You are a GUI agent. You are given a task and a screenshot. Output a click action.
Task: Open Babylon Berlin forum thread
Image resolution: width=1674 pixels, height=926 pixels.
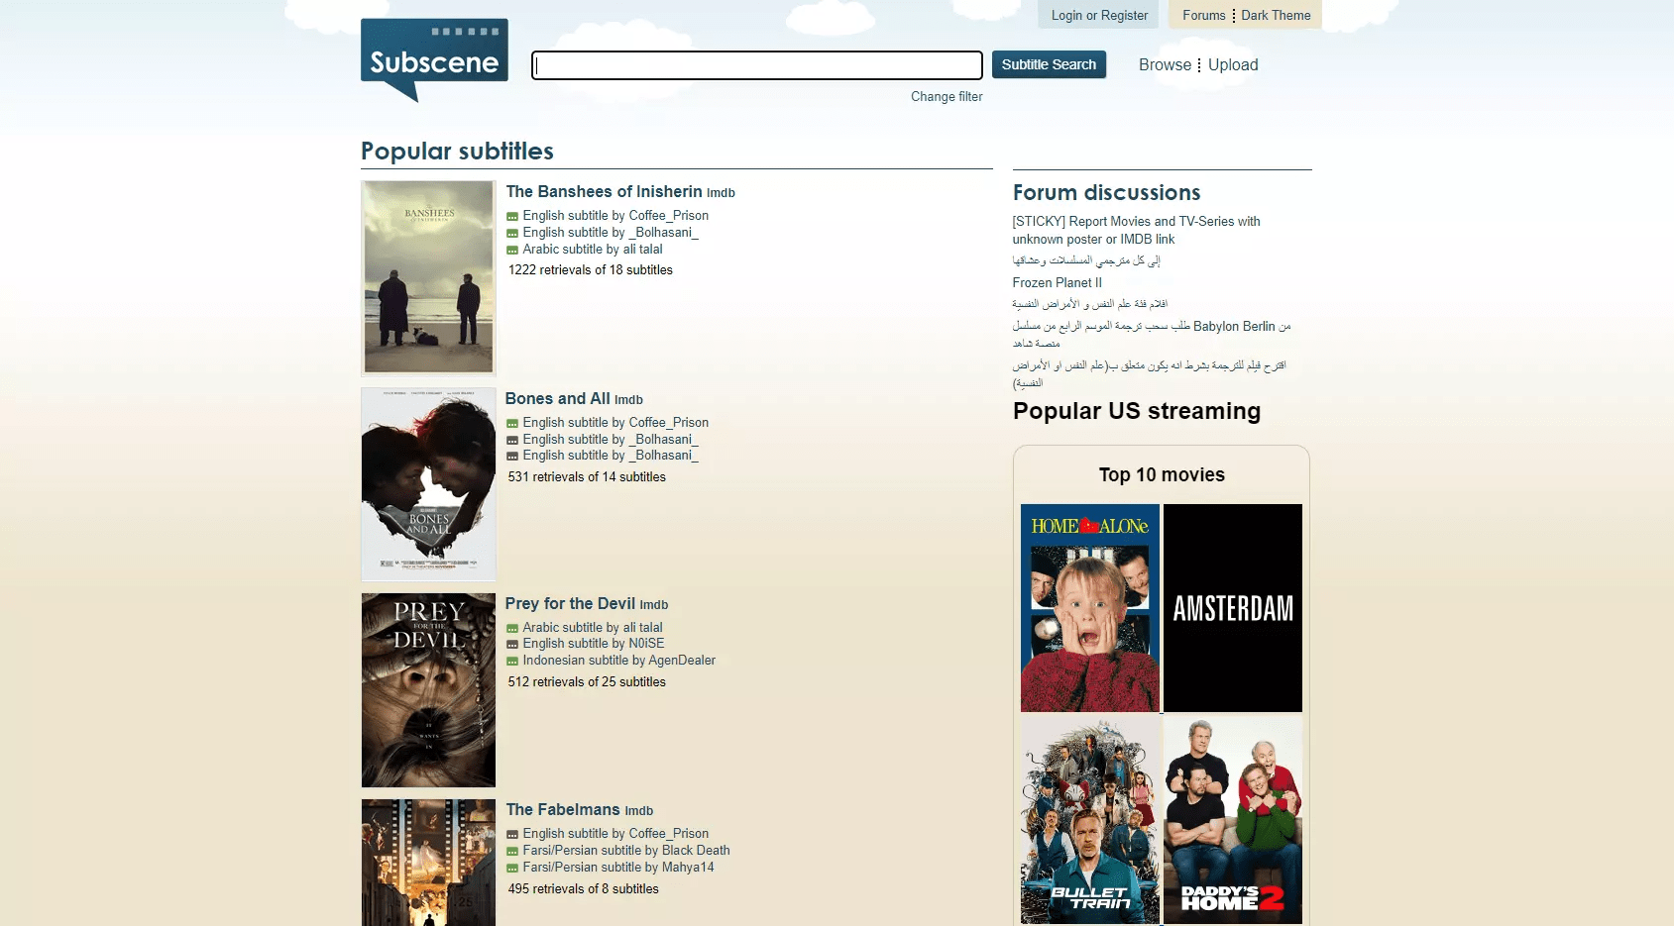[x=1152, y=334]
